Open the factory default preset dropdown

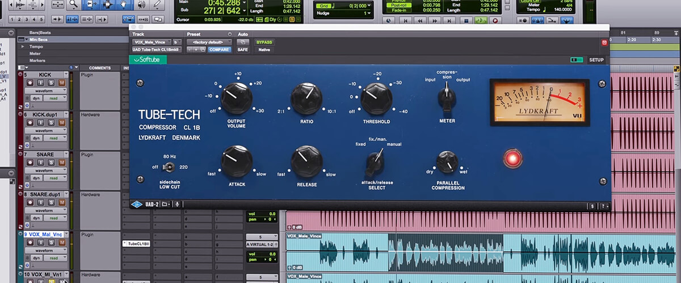tap(209, 42)
